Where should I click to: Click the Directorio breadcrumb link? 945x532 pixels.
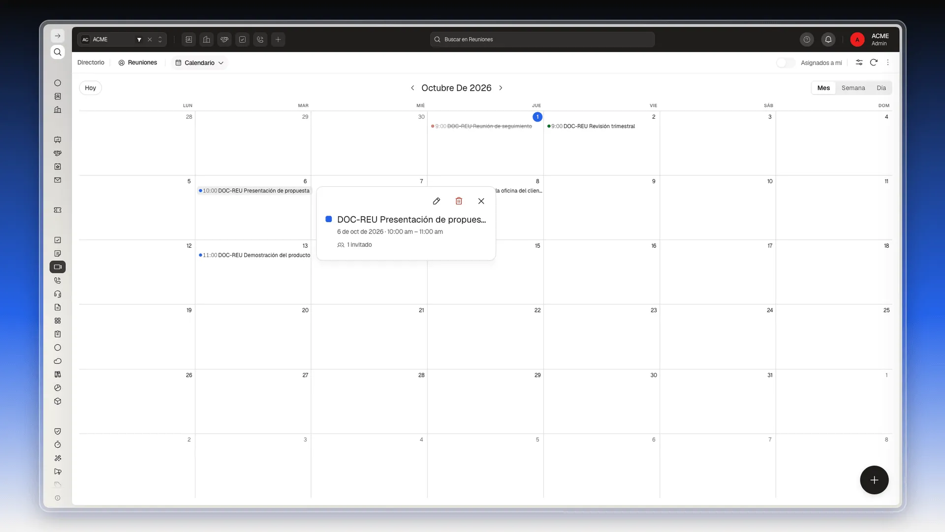(91, 63)
